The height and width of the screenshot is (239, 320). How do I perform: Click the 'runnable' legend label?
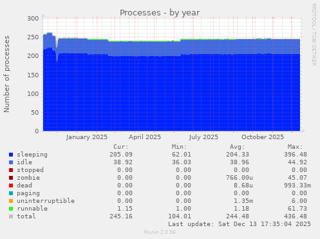pyautogui.click(x=32, y=209)
